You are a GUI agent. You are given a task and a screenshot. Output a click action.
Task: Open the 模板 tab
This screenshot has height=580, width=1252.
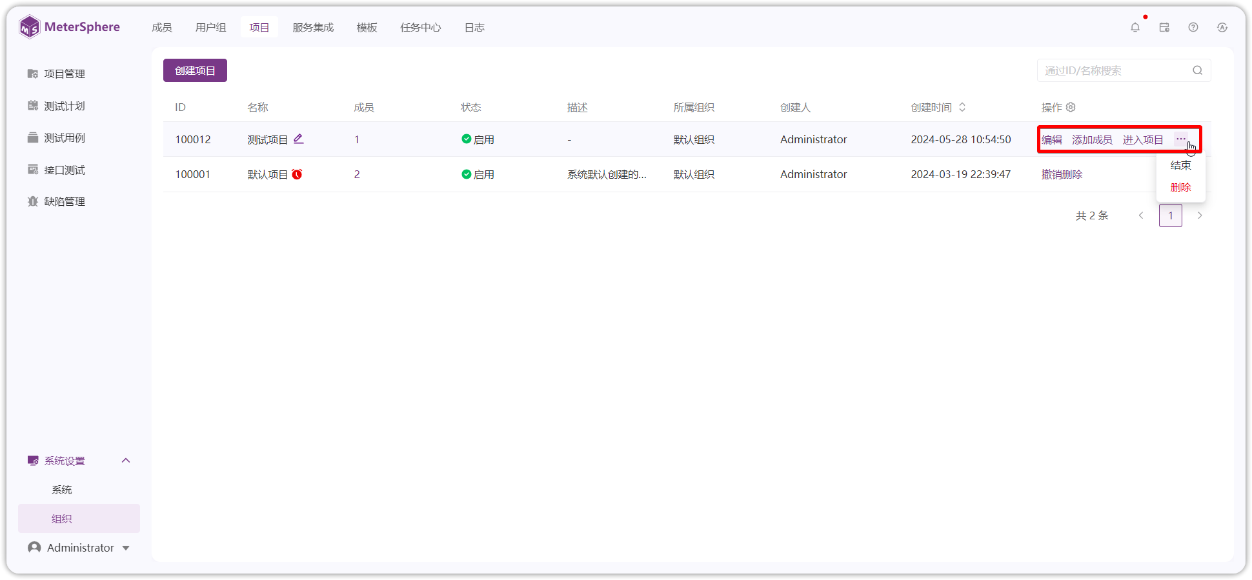point(367,27)
